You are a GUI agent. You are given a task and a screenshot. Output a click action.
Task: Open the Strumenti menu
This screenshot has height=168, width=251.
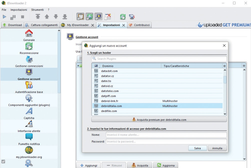(37, 10)
